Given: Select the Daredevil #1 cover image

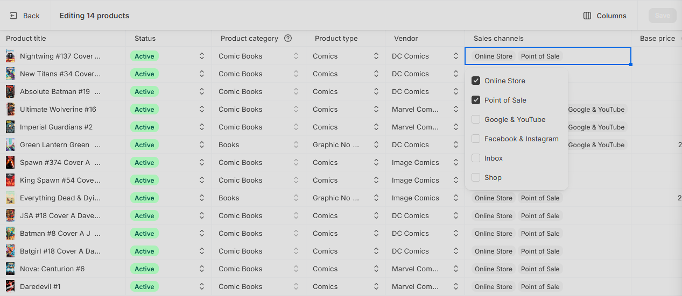Looking at the screenshot, I should pyautogui.click(x=10, y=286).
